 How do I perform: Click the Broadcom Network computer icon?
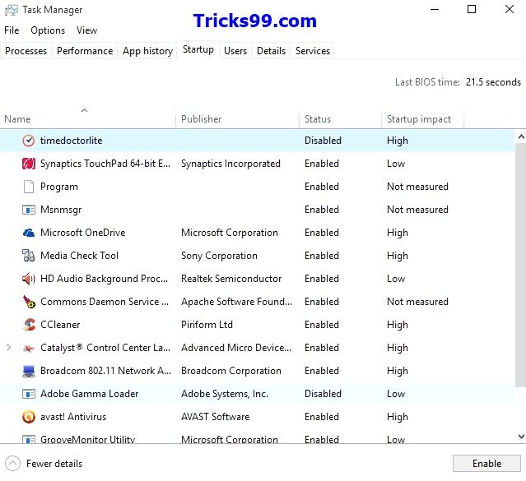click(x=29, y=371)
